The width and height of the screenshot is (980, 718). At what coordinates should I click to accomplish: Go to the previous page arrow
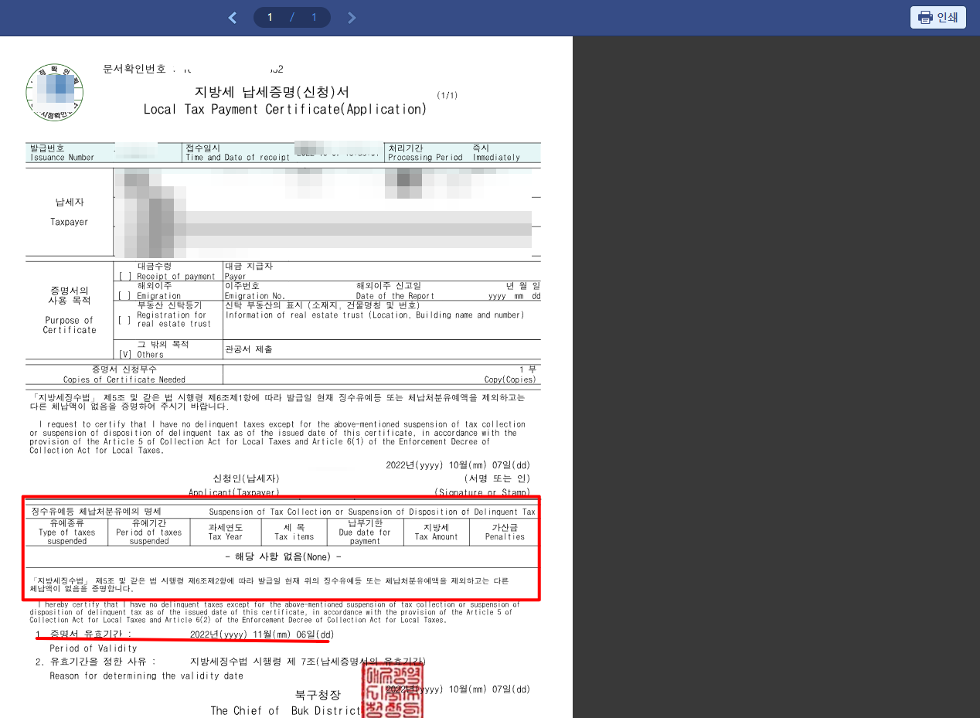(233, 17)
